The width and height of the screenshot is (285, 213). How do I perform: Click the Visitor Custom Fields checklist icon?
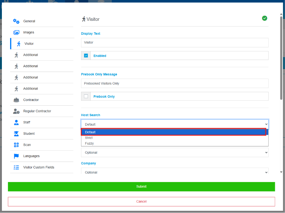[x=16, y=167]
